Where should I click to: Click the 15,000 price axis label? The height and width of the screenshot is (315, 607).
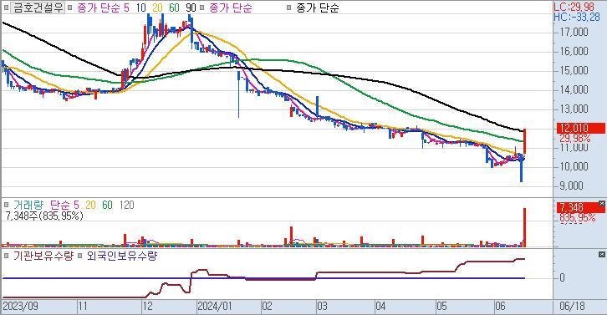coord(574,70)
